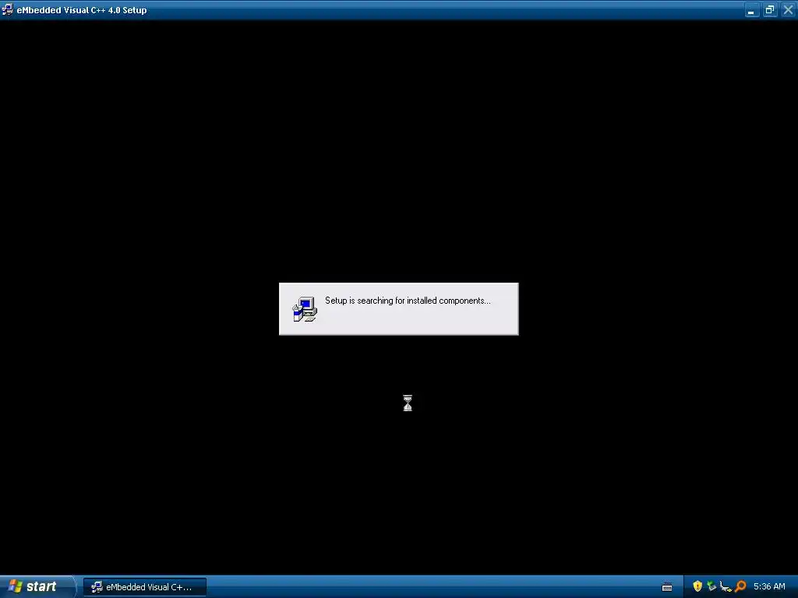Open the Windows start menu
The height and width of the screenshot is (598, 798).
point(37,587)
